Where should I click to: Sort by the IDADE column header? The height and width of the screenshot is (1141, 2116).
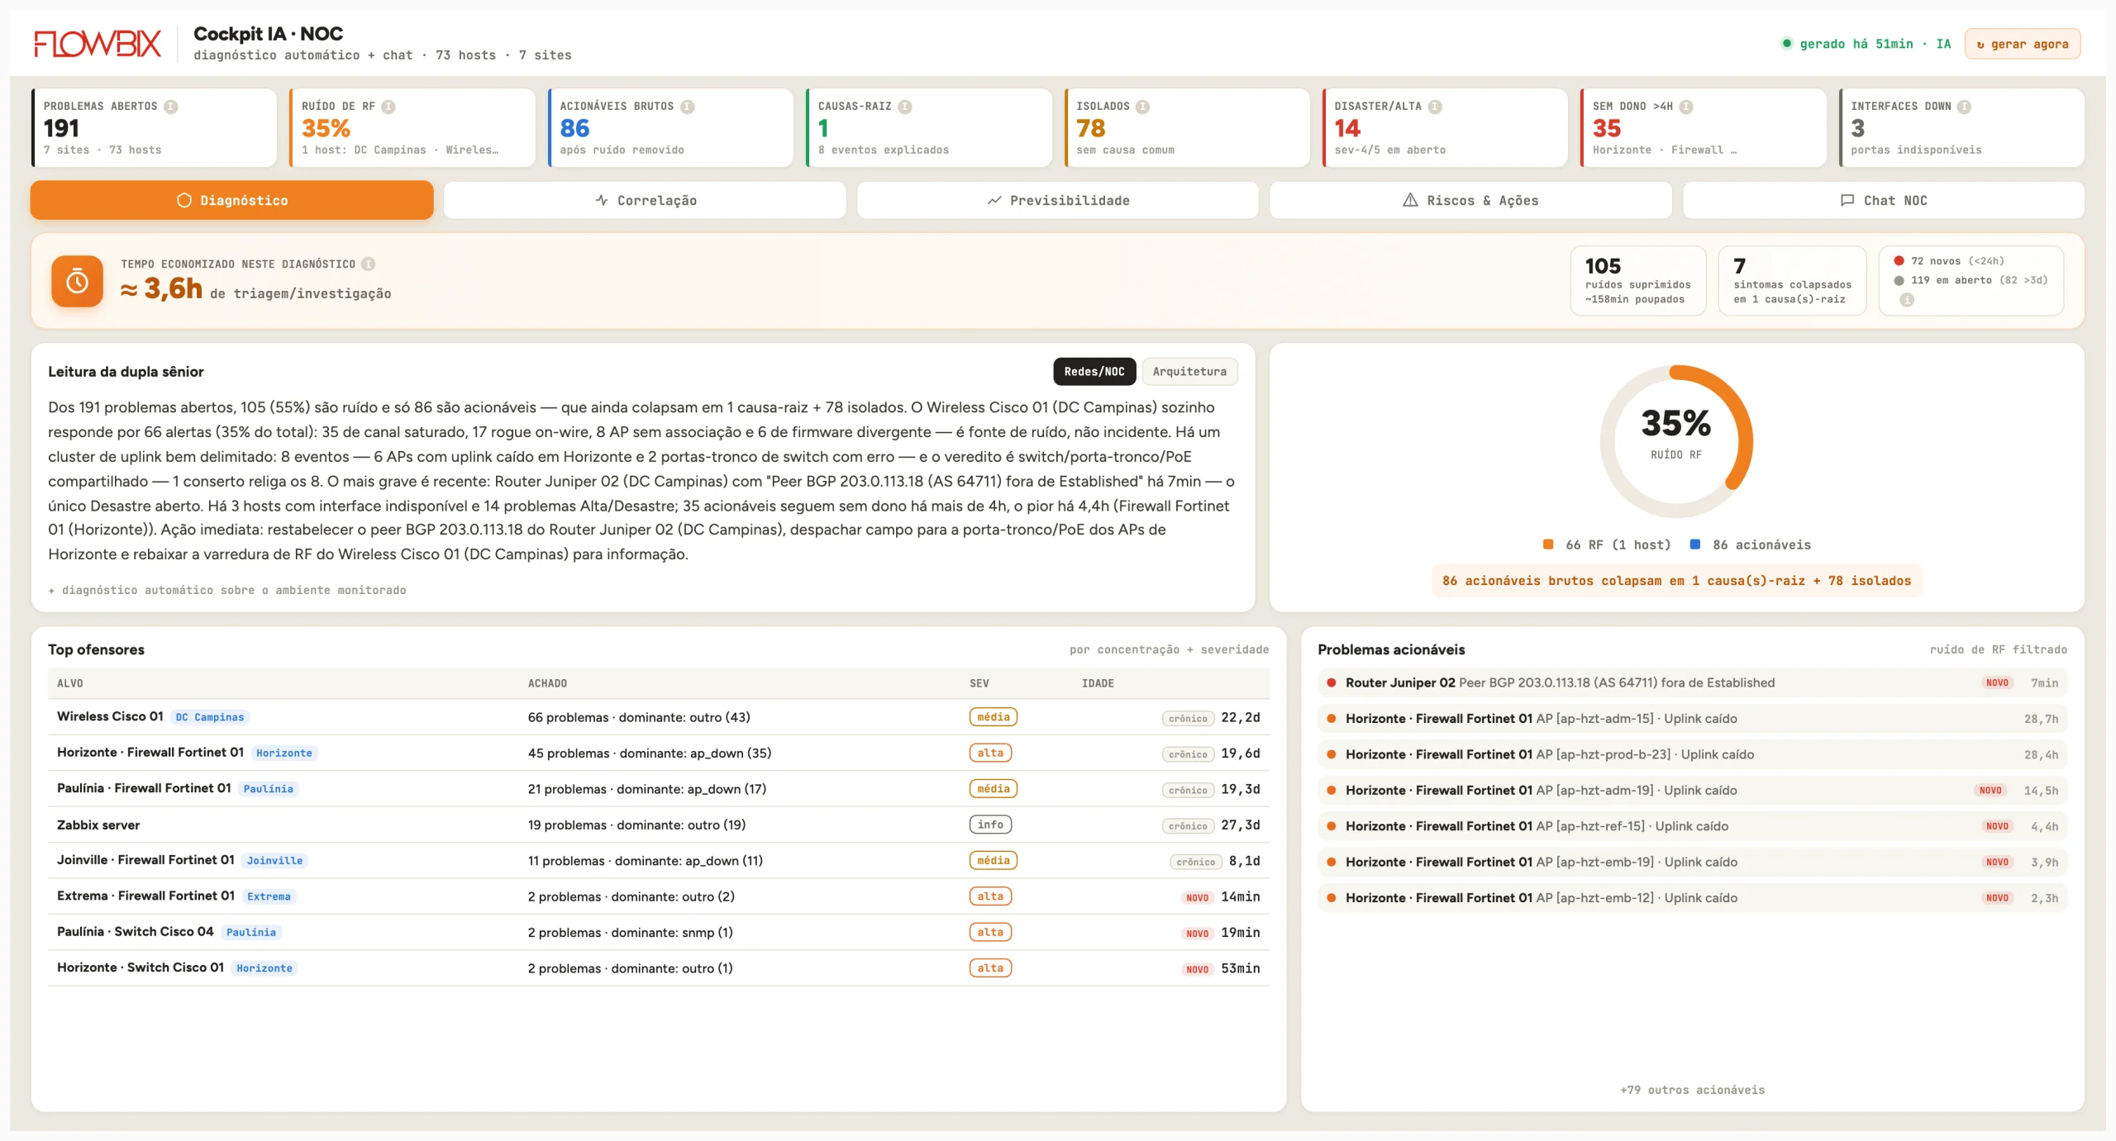(x=1098, y=683)
